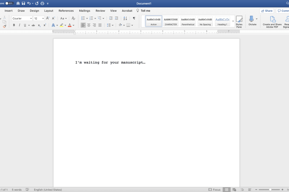Apply red font color
This screenshot has height=192, width=289.
click(70, 25)
